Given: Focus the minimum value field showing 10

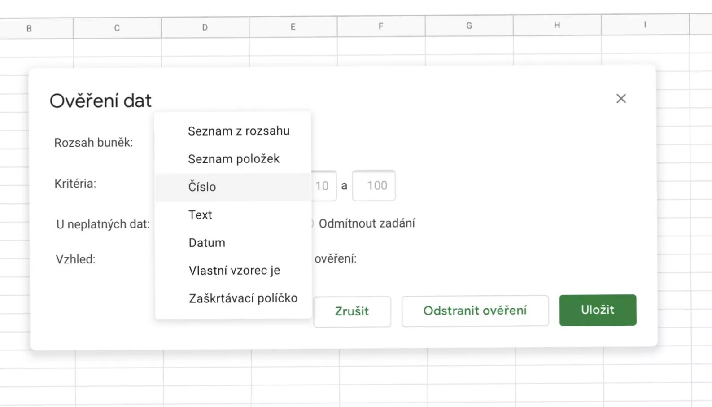Looking at the screenshot, I should tap(323, 186).
